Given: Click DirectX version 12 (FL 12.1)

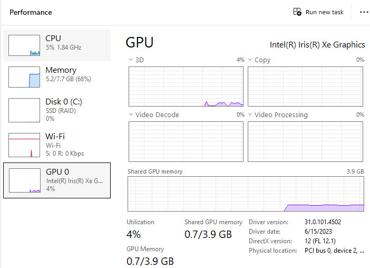Looking at the screenshot, I should click(320, 241).
